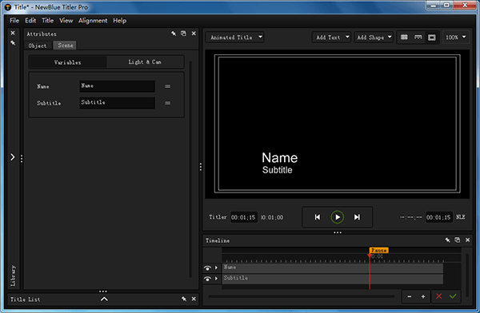The width and height of the screenshot is (480, 313).
Task: Click the NLE timecode field 00:01:15
Action: point(438,217)
